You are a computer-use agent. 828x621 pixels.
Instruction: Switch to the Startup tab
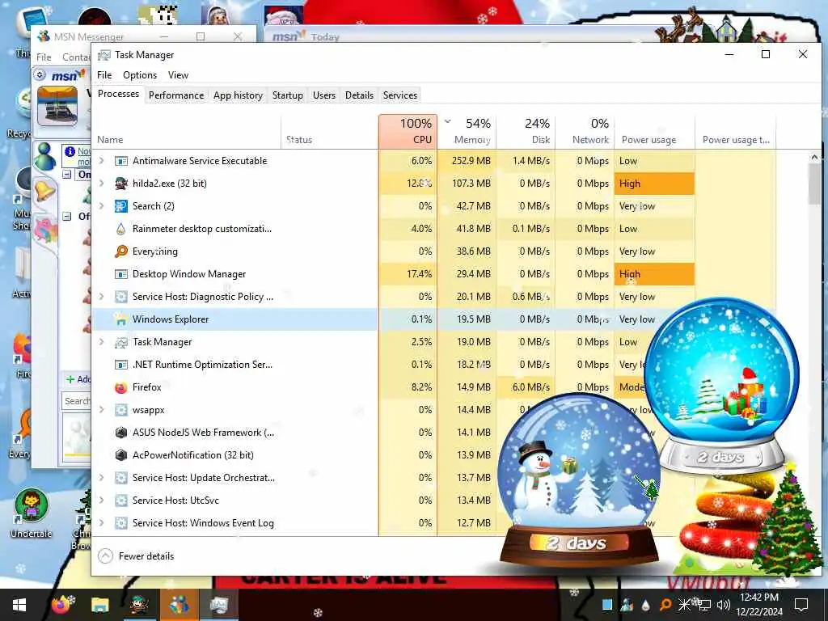click(288, 95)
